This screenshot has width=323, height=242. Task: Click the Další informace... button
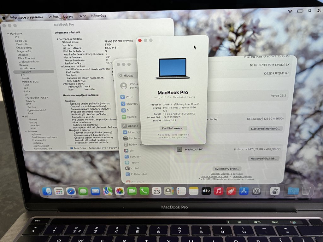[x=173, y=128]
